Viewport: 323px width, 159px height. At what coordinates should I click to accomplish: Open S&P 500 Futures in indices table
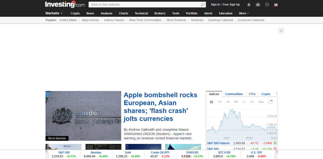tap(218, 143)
